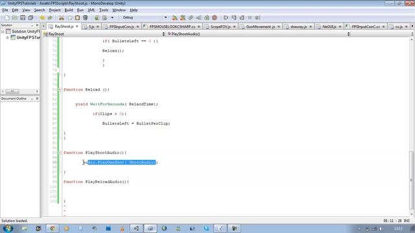Open the XML menu
The image size is (415, 233).
91,10
